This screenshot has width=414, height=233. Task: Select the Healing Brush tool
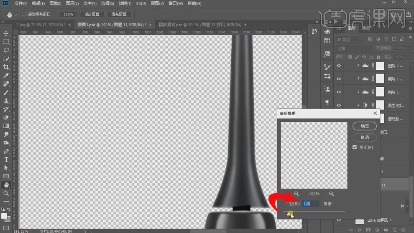6,84
